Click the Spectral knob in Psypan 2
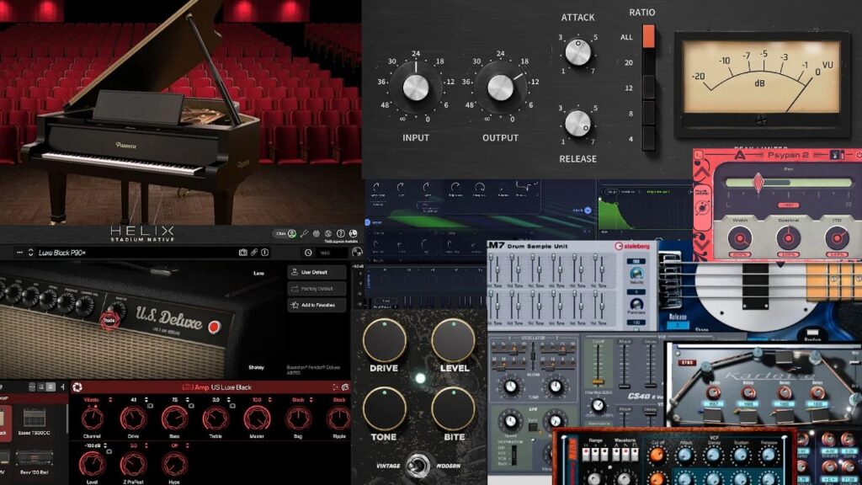862x485 pixels. pos(788,239)
